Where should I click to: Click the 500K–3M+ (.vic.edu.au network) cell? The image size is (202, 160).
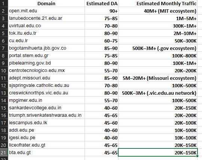158,93
